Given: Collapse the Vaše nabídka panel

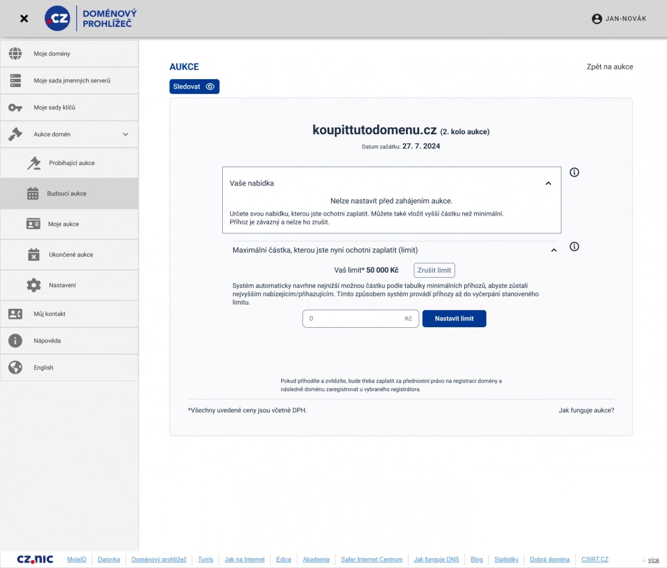Looking at the screenshot, I should [x=548, y=183].
